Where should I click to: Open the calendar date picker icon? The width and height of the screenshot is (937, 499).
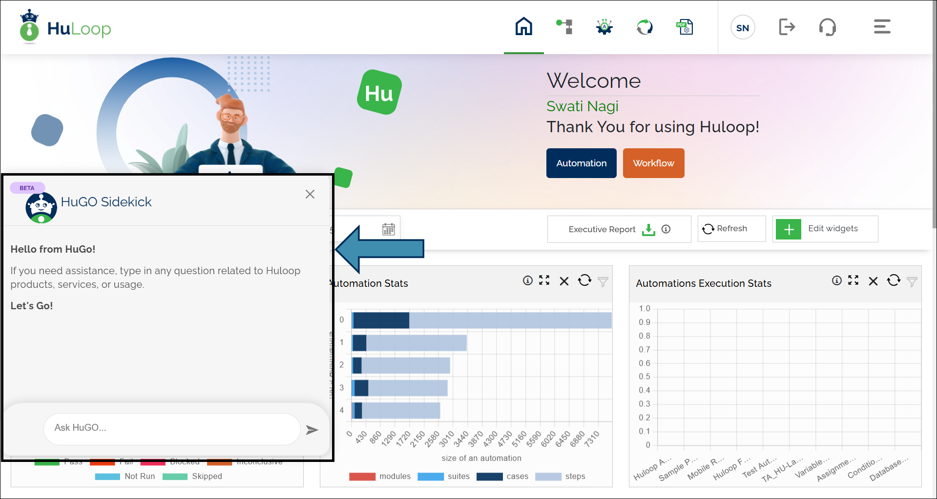389,229
